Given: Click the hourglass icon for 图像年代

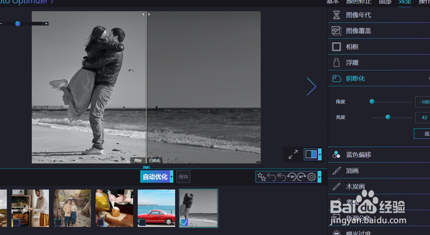Looking at the screenshot, I should pyautogui.click(x=336, y=15).
